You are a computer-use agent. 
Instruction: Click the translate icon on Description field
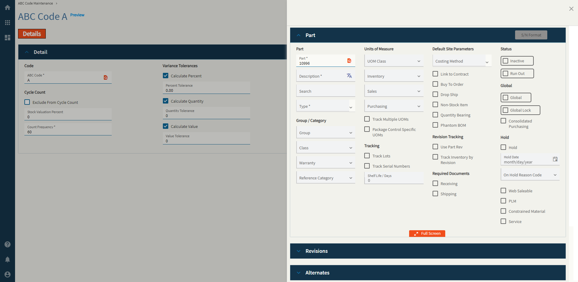point(349,76)
